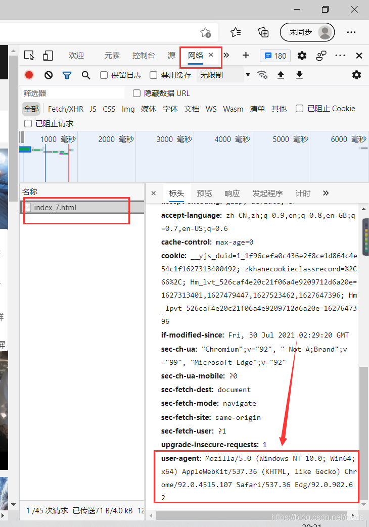Import HAR file upload icon
This screenshot has height=527, width=369.
(x=281, y=75)
